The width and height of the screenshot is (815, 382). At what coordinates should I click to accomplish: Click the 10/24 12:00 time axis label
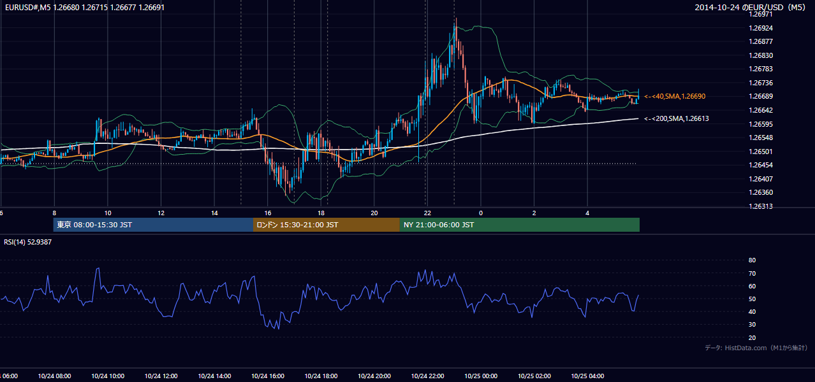[161, 376]
